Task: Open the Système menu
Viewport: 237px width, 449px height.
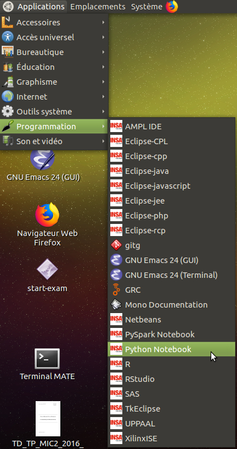Action: [146, 7]
